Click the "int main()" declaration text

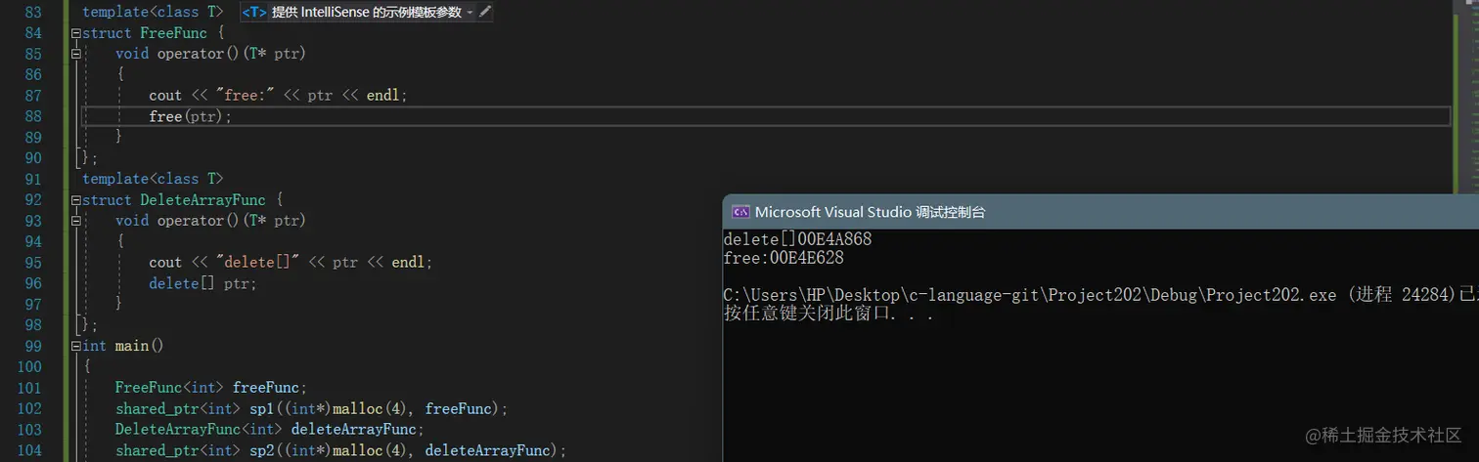[123, 346]
